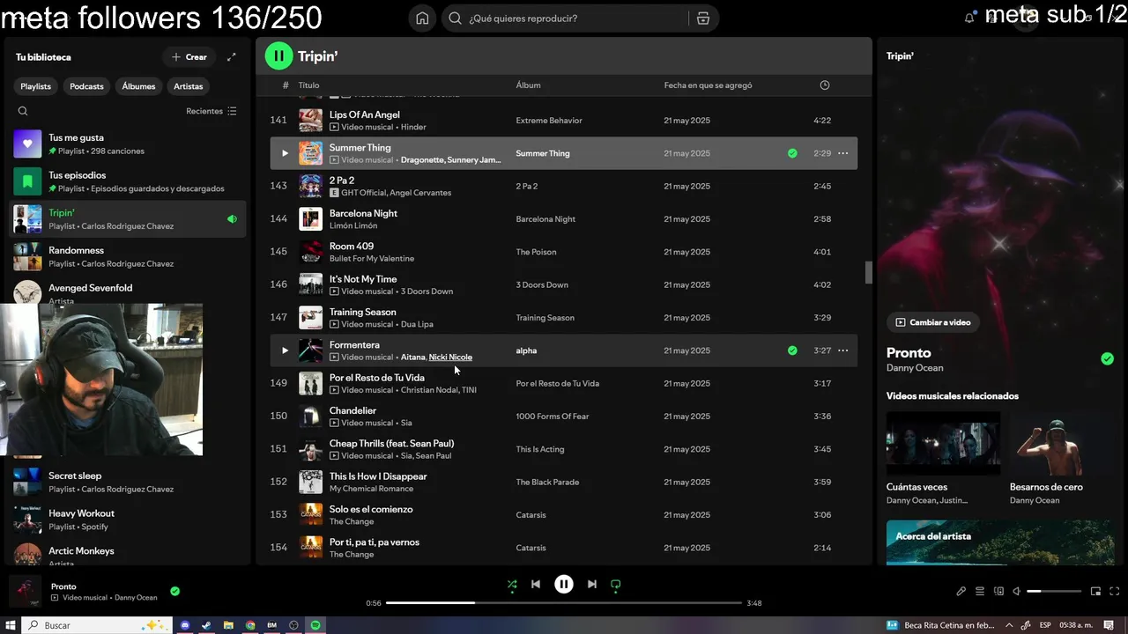Play Summer Thing row play arrow

tap(285, 153)
